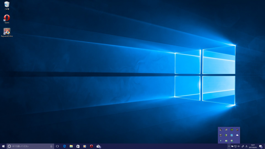
Task: Collapse the hidden tray icons chevron
Action: (229, 146)
